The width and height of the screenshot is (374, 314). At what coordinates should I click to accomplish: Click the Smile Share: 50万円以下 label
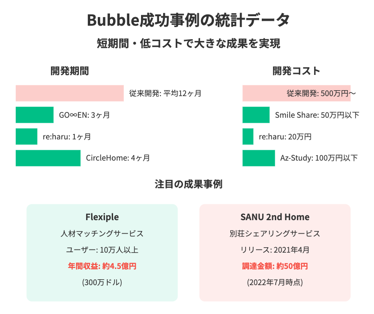[317, 115]
